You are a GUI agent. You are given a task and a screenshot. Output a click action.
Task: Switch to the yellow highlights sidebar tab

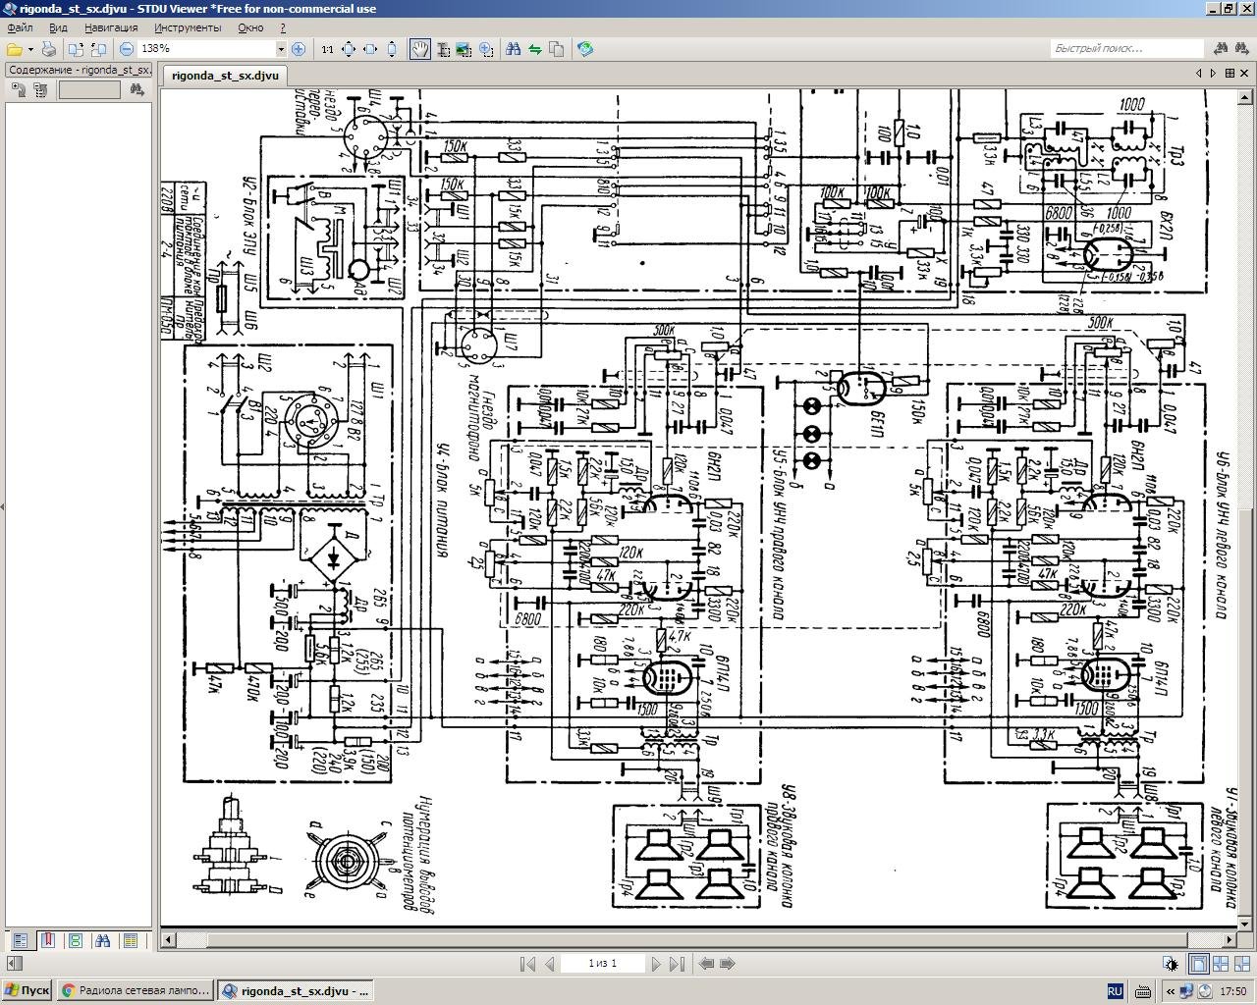pos(130,940)
